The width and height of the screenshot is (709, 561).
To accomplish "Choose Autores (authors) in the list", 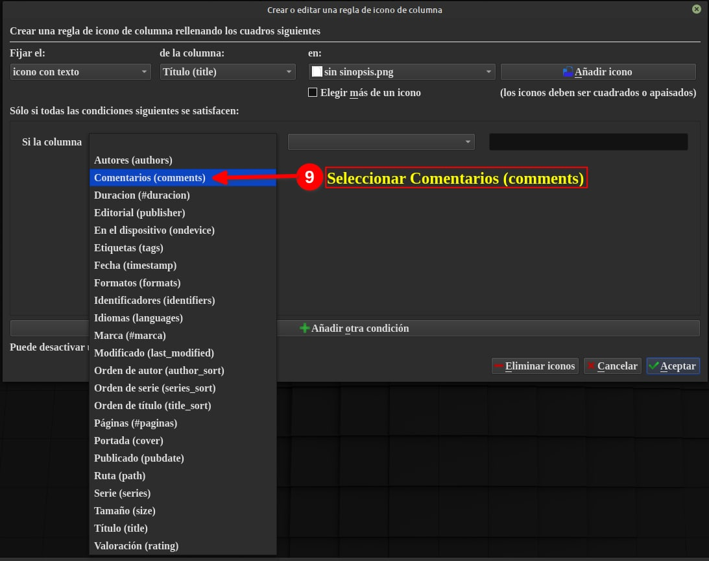I will click(x=133, y=160).
